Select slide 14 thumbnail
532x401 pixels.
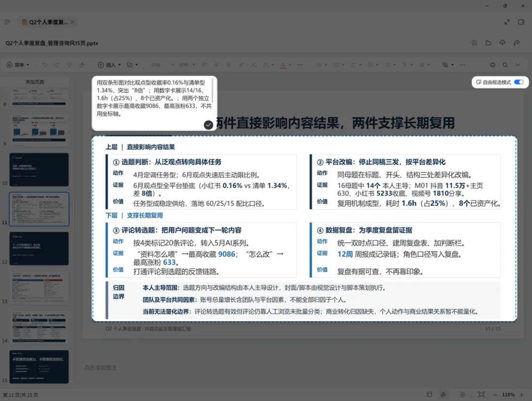coord(39,328)
